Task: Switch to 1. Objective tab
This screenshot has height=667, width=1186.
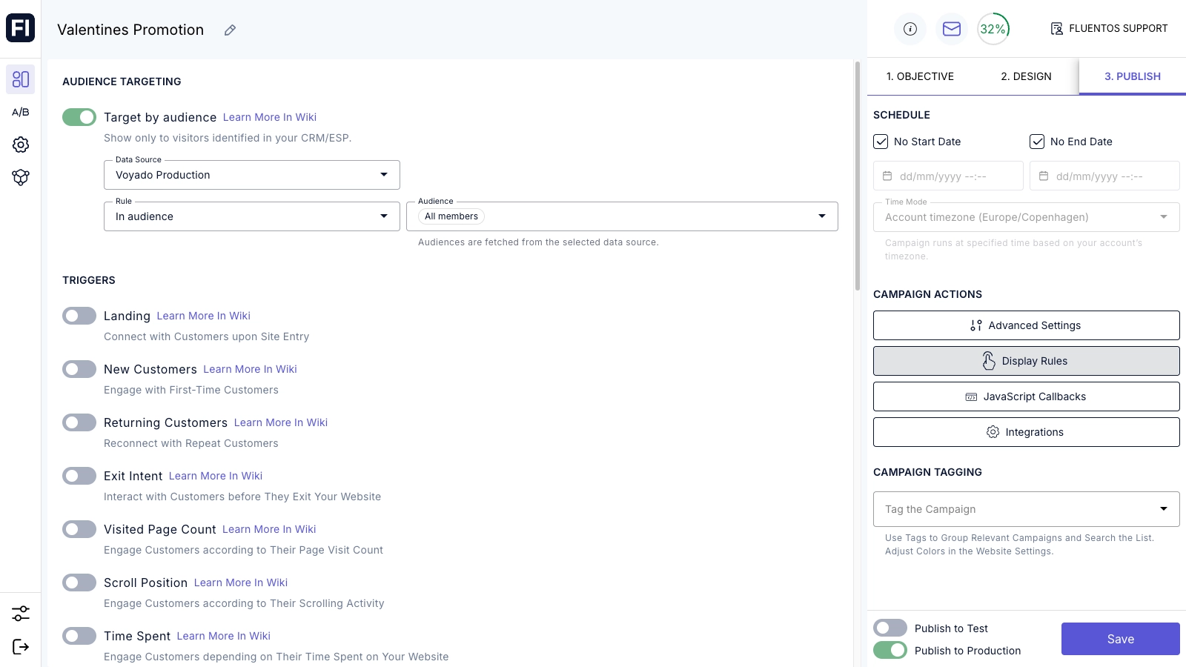Action: (920, 76)
